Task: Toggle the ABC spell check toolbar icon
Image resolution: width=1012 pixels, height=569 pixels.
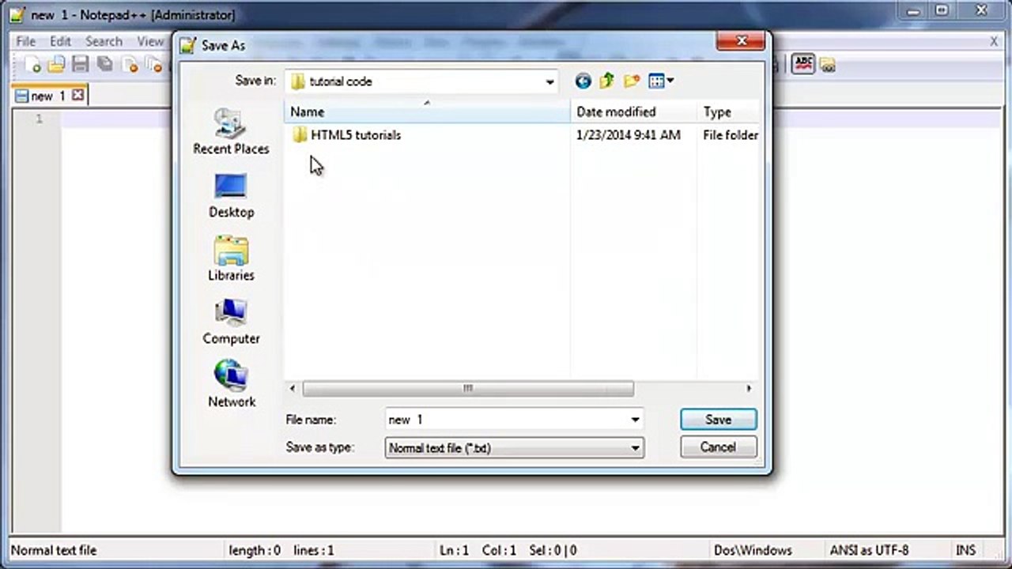Action: (803, 64)
